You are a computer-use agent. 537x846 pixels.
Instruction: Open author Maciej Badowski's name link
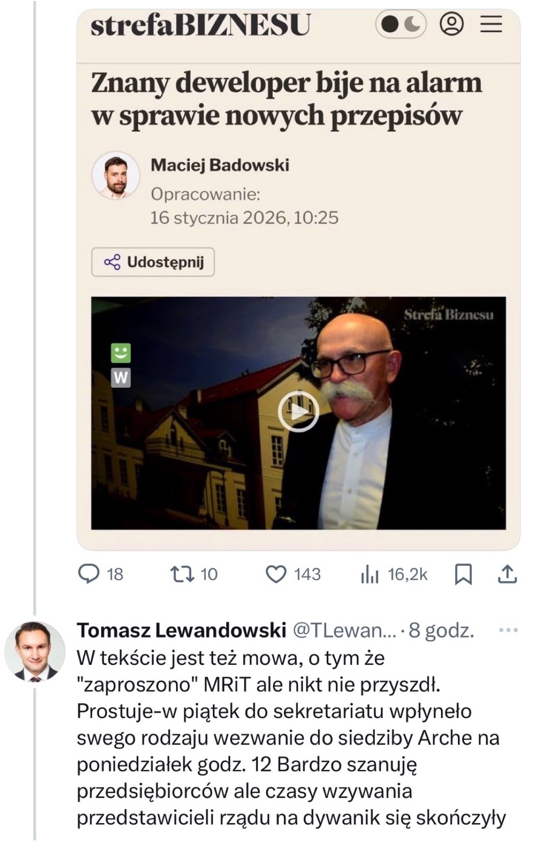coord(219,165)
